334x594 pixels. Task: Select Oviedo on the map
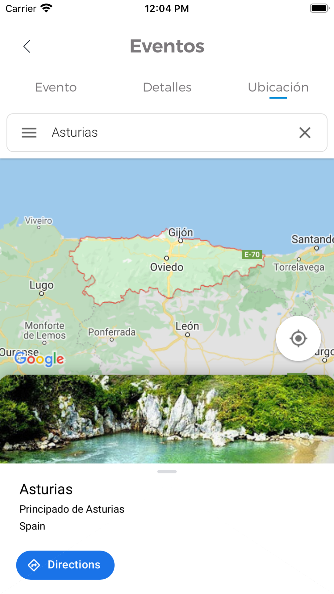[x=167, y=267]
